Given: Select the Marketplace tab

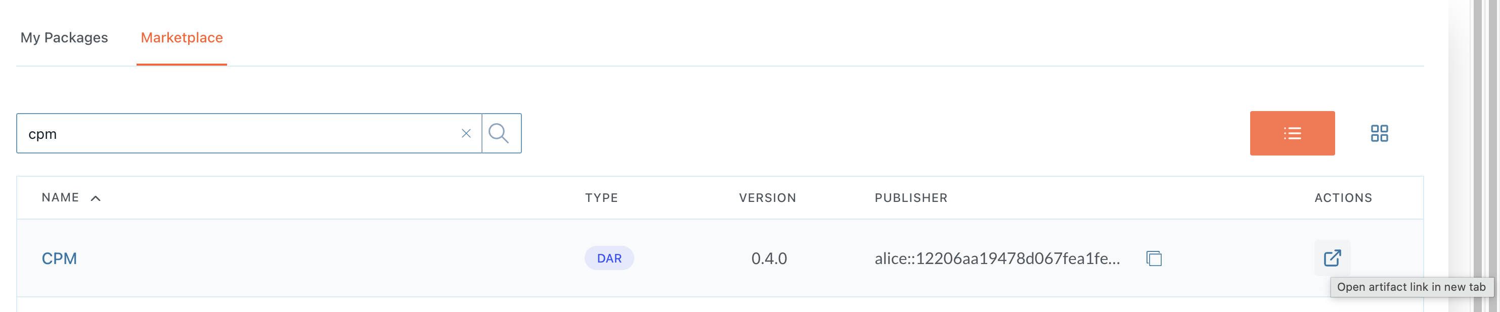Looking at the screenshot, I should pyautogui.click(x=182, y=38).
